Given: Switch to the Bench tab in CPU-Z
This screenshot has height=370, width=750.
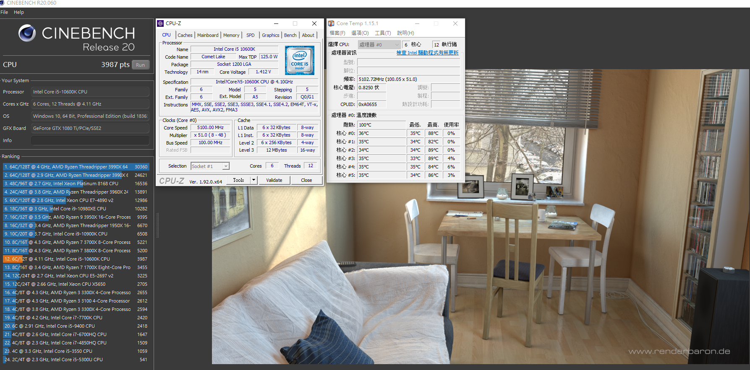Looking at the screenshot, I should pyautogui.click(x=290, y=35).
